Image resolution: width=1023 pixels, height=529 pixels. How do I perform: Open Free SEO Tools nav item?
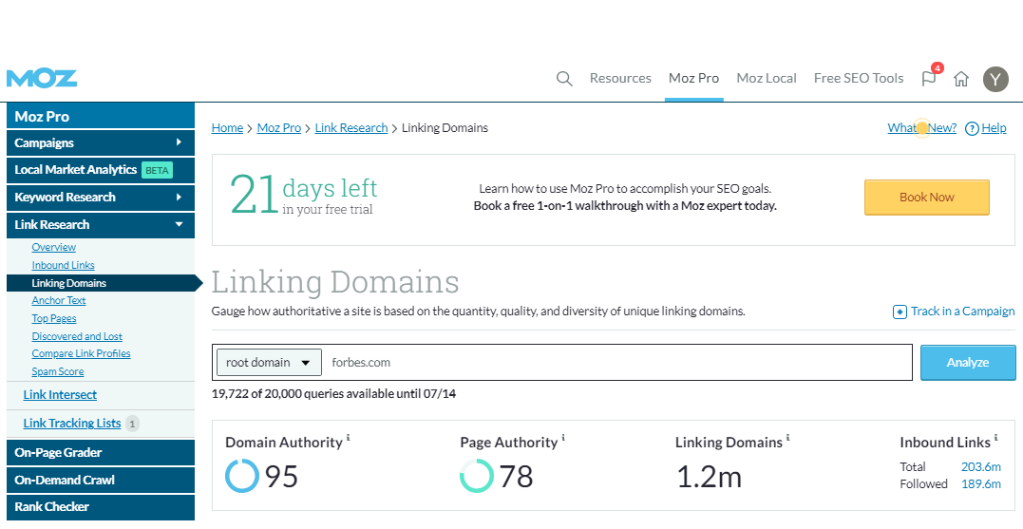point(859,78)
